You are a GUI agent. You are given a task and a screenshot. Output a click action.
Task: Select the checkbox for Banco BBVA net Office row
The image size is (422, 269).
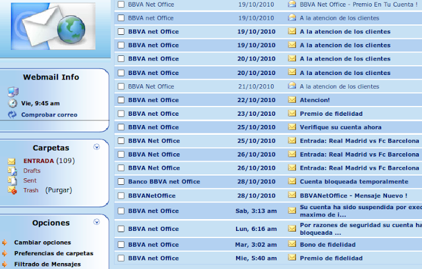pos(121,182)
